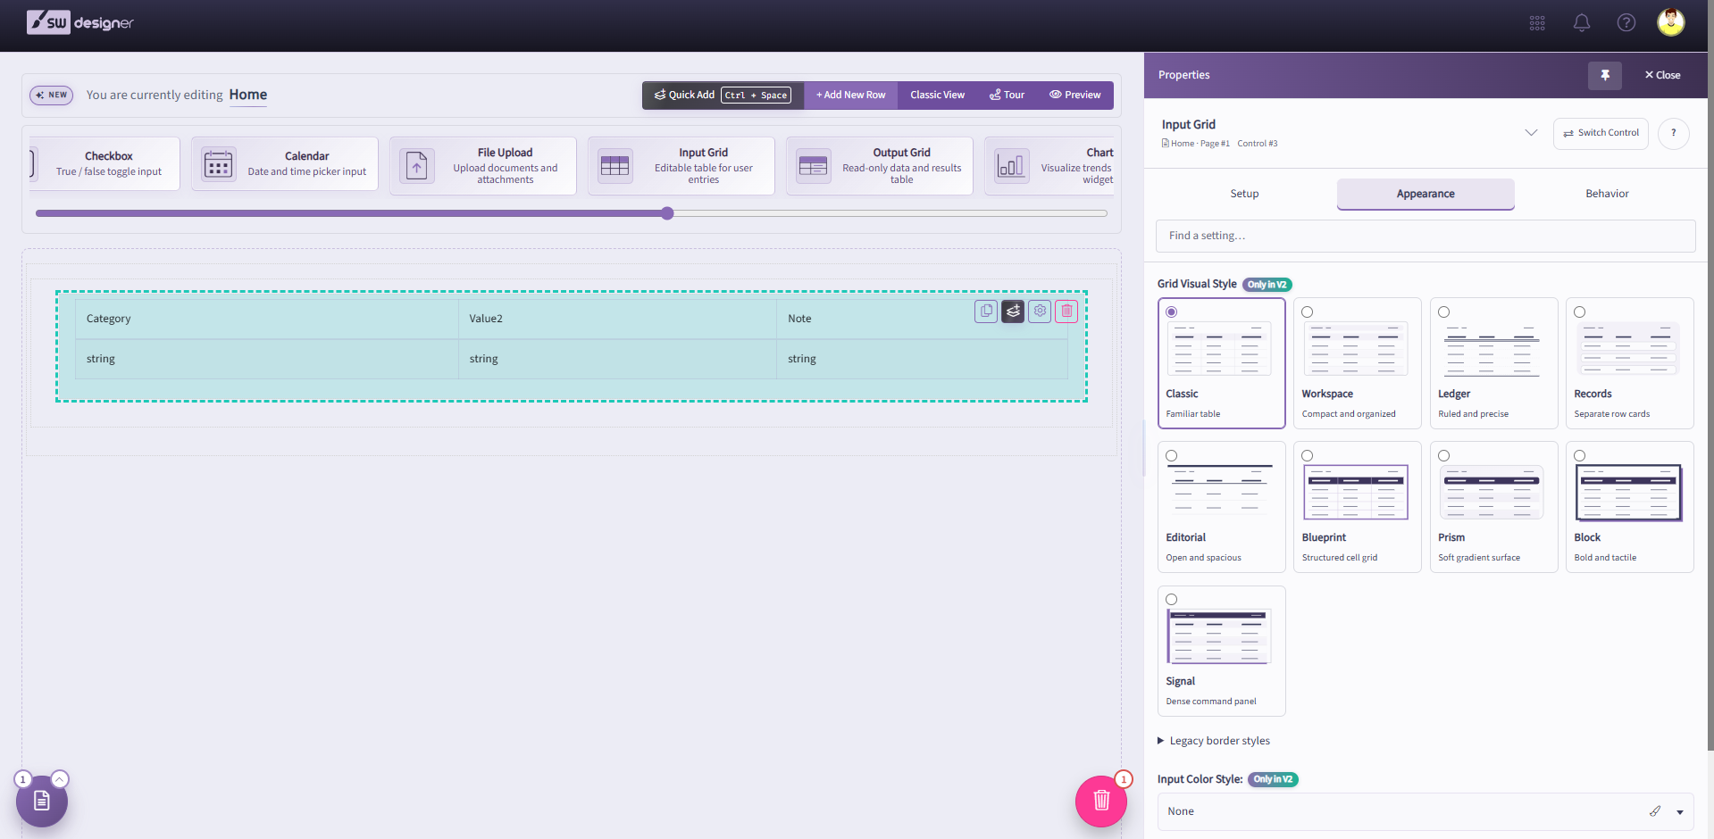
Task: Click Add New Row
Action: point(850,96)
